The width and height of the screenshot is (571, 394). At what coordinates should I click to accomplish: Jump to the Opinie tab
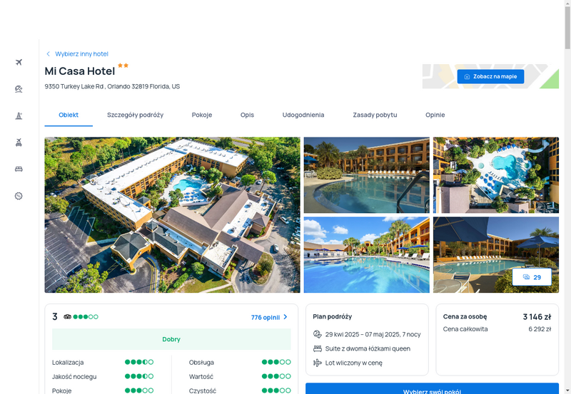(435, 115)
